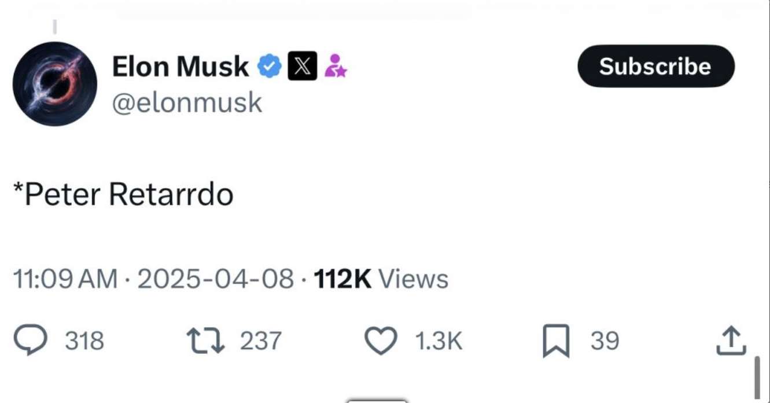
Task: Open the @elonmusk handle link
Action: point(187,103)
